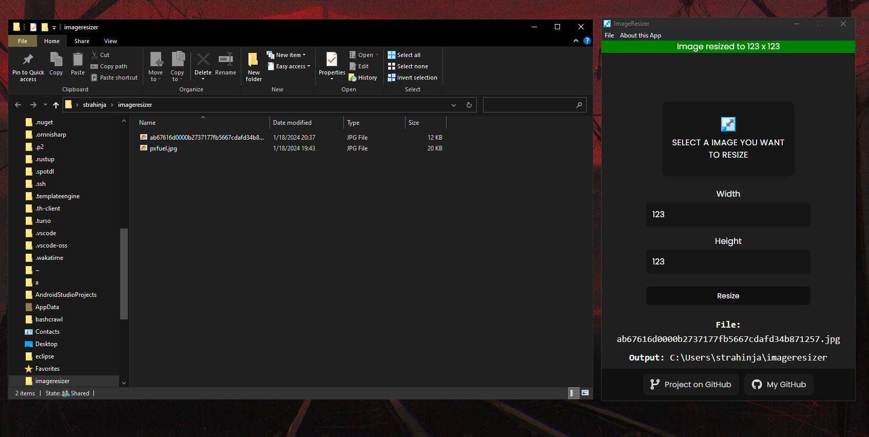Viewport: 869px width, 437px height.
Task: Collapse the Explorer ribbon
Action: [x=576, y=41]
